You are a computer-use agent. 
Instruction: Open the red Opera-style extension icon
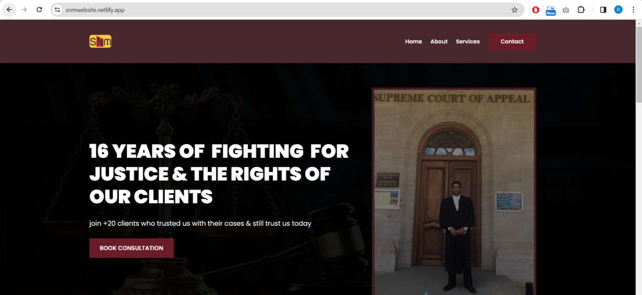tap(536, 9)
